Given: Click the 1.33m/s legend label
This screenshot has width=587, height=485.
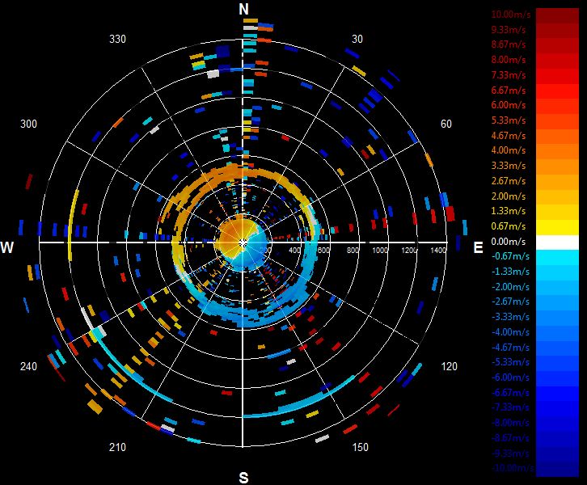Looking at the screenshot, I should [509, 211].
